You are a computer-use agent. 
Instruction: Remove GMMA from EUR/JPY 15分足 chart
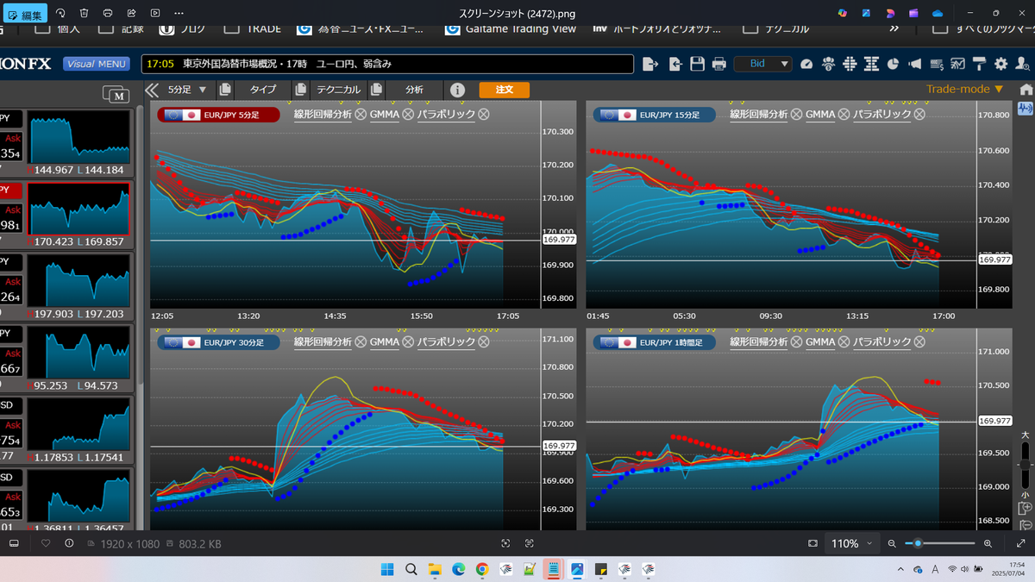click(844, 114)
